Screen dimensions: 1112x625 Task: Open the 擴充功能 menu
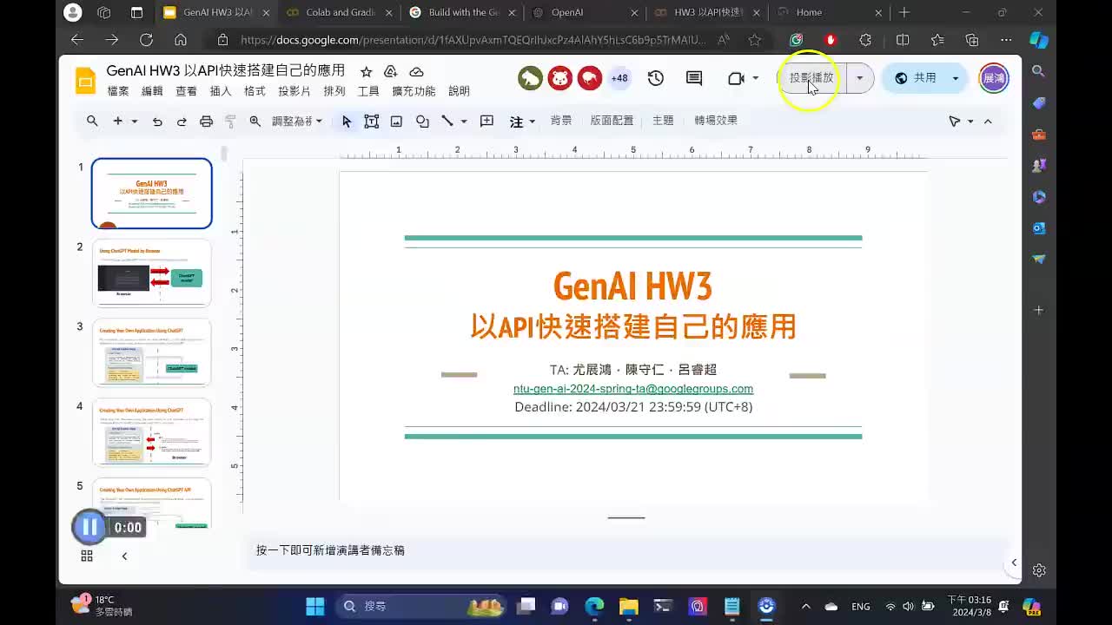pyautogui.click(x=414, y=91)
